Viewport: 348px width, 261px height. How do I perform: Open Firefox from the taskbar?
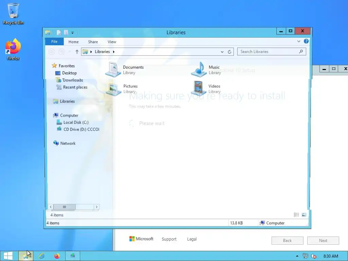[x=57, y=256]
